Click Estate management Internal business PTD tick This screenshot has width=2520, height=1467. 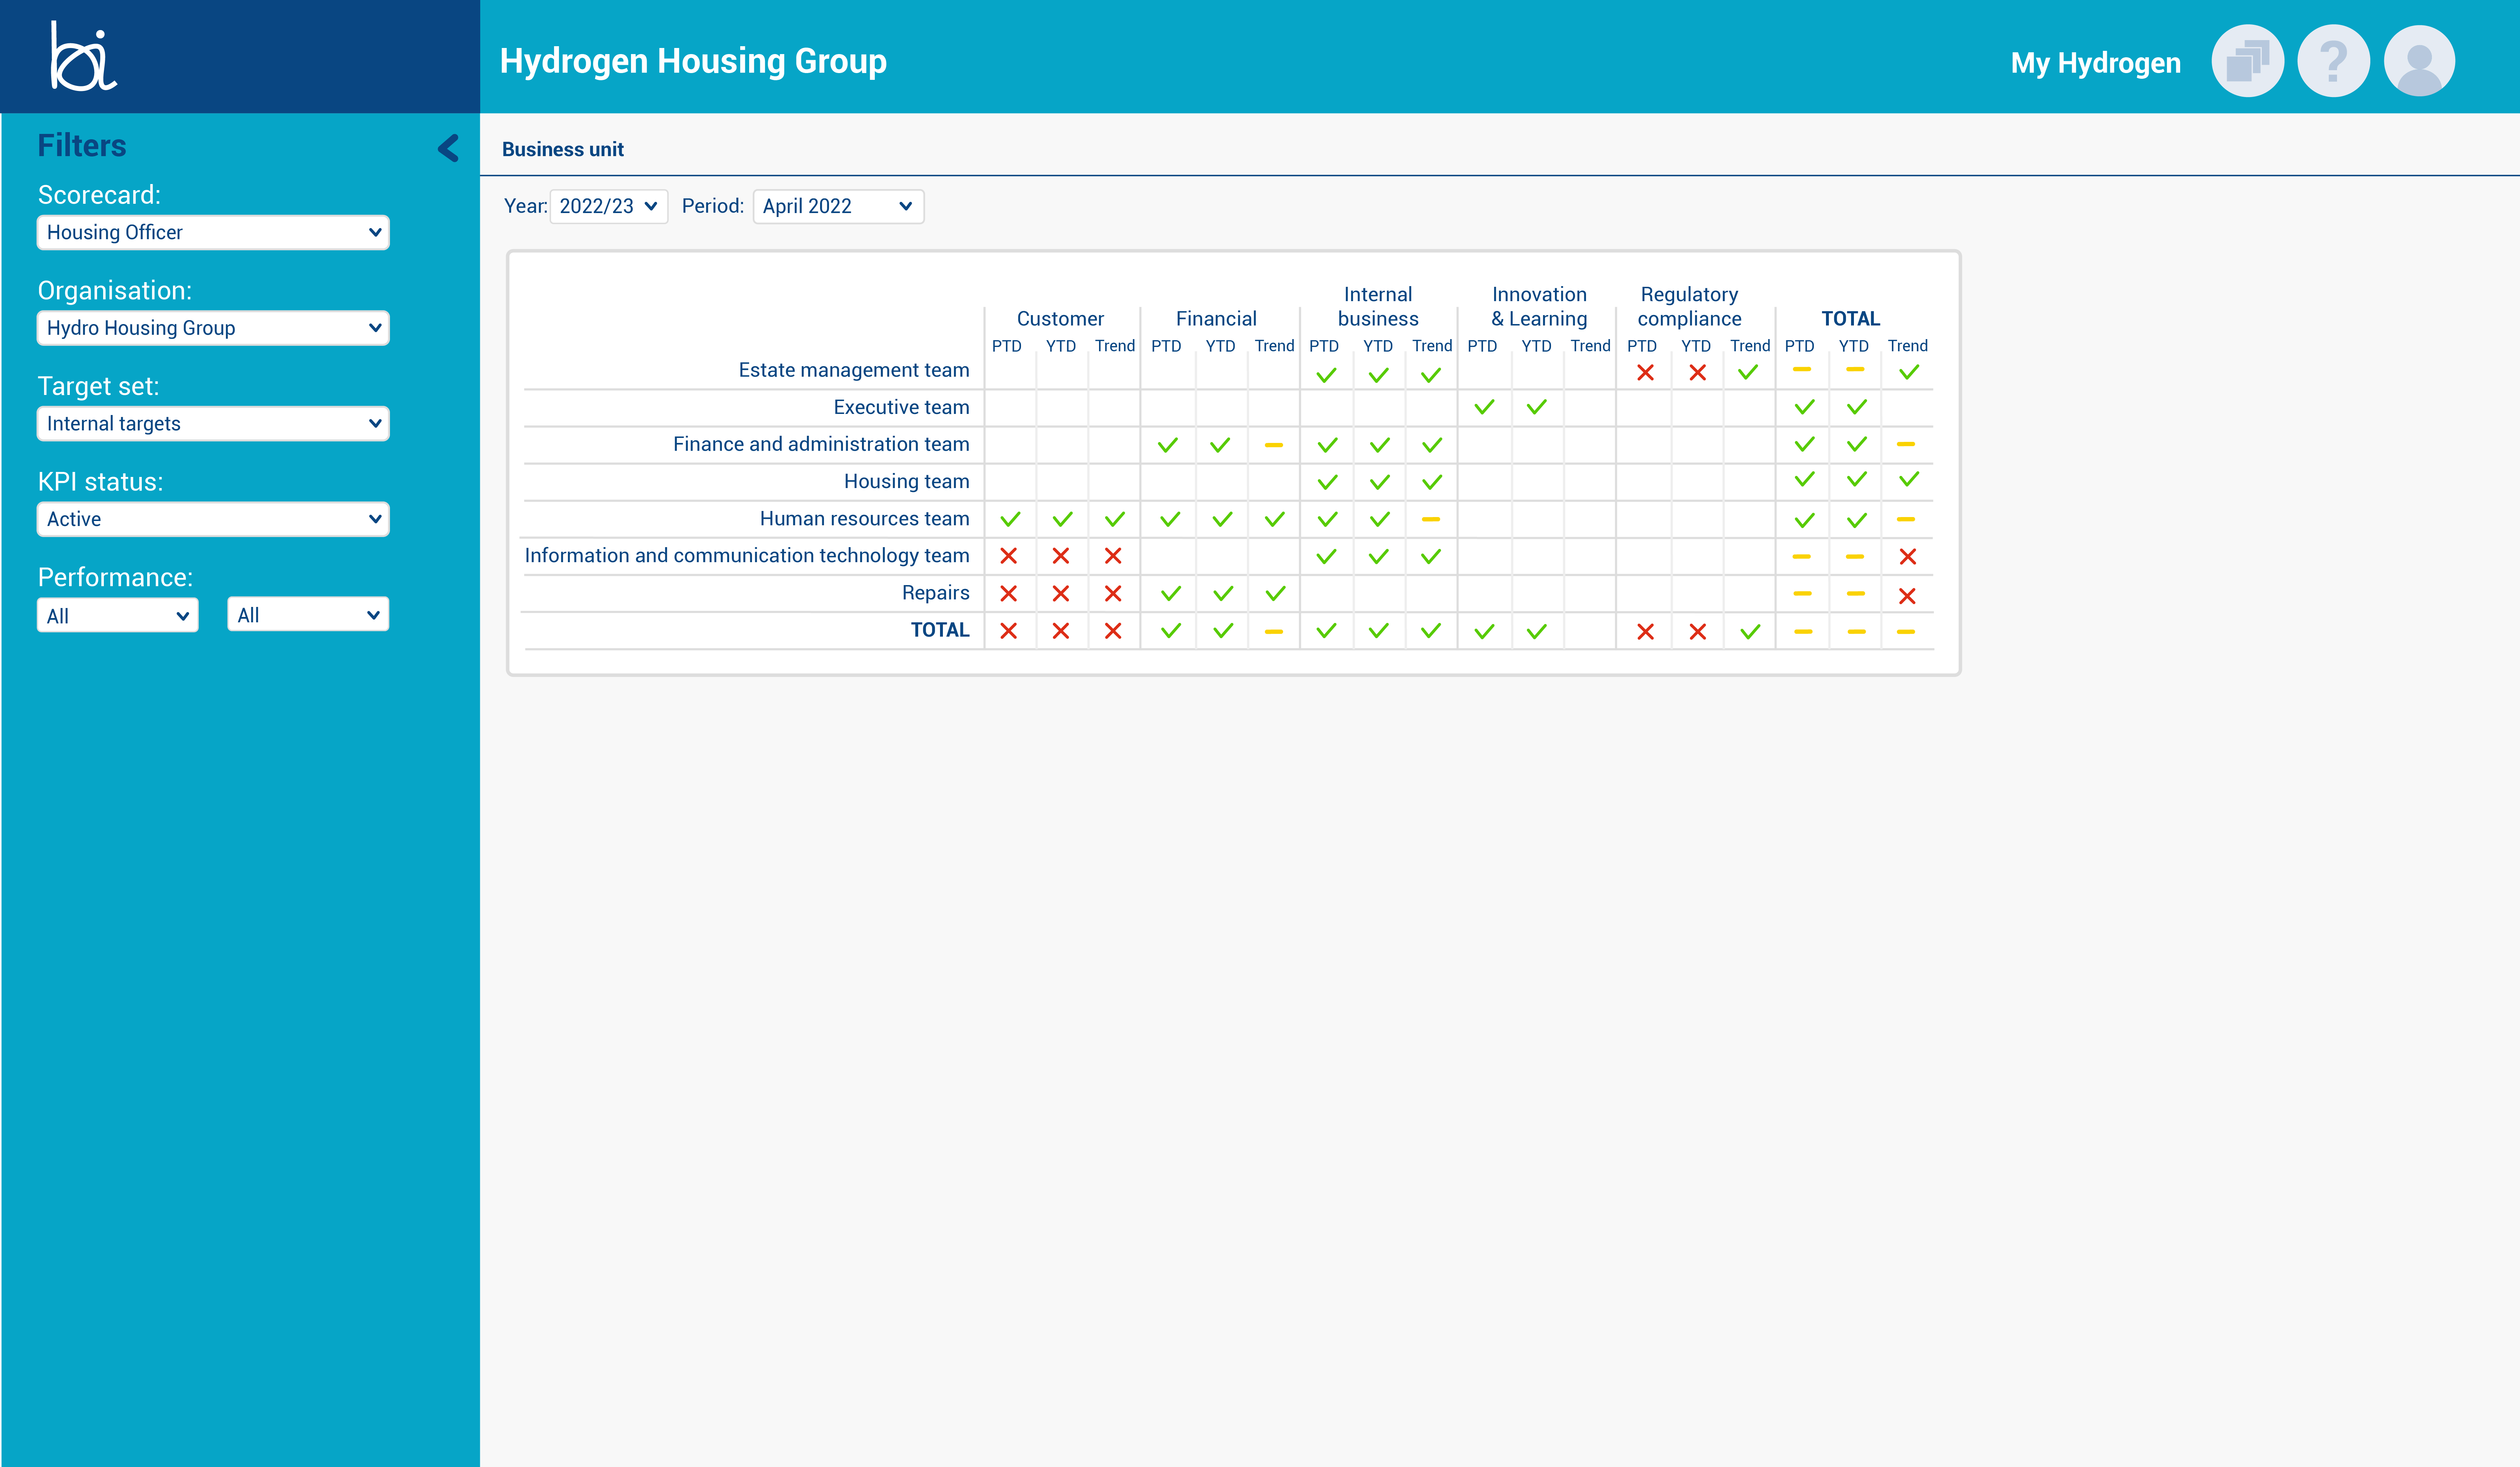pos(1326,376)
